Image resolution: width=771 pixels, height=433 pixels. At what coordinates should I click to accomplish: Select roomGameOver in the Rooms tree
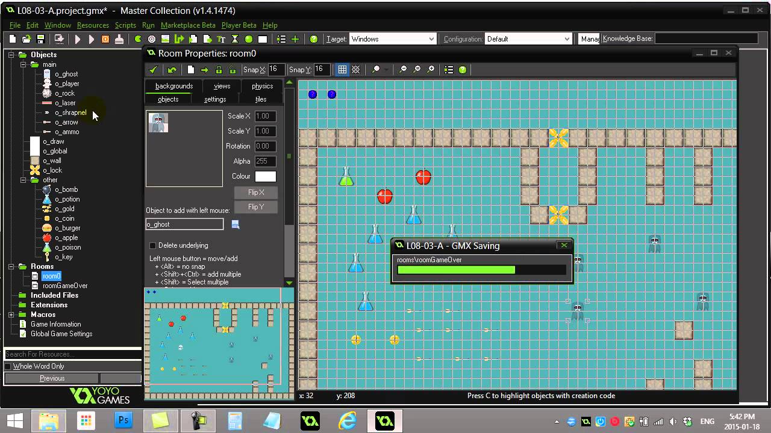[65, 286]
